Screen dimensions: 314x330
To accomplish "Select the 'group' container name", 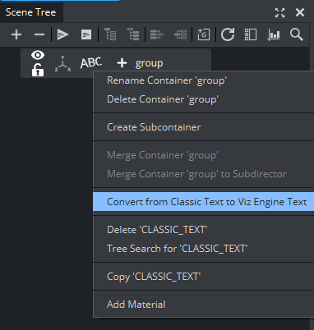I will tap(150, 63).
